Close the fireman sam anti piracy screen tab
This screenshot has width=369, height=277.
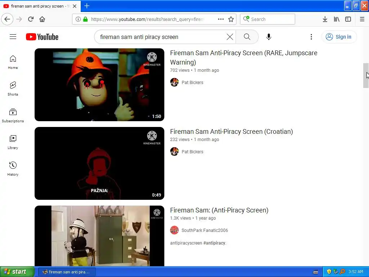click(x=75, y=6)
